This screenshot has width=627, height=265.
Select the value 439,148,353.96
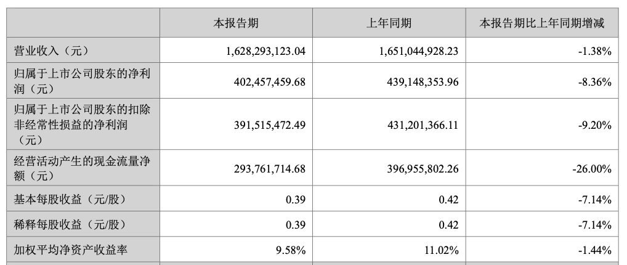[x=423, y=82]
